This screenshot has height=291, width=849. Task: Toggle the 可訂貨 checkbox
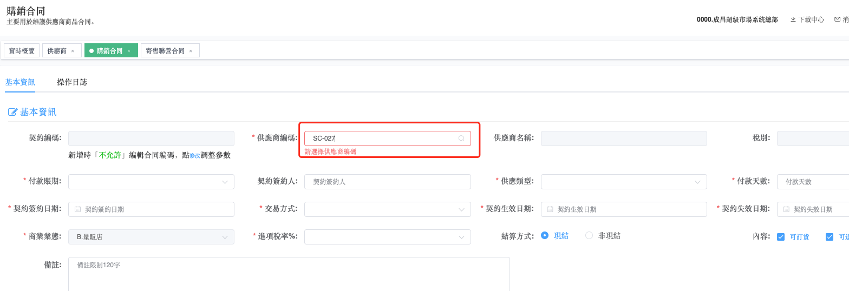781,237
